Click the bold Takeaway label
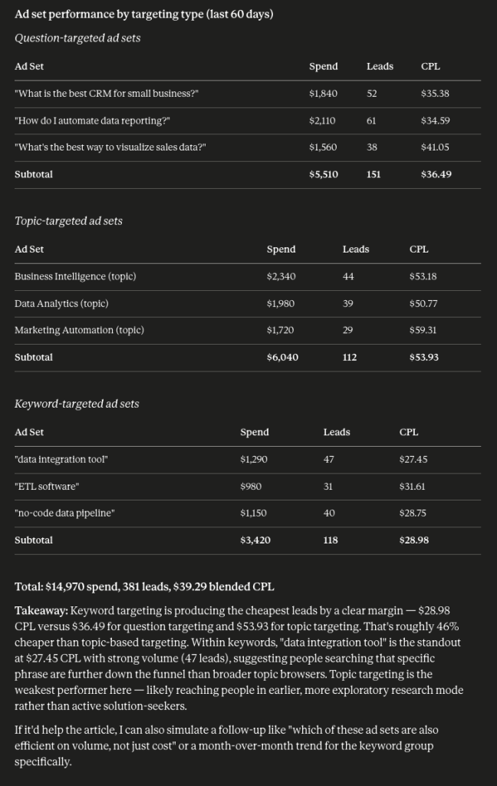The height and width of the screenshot is (786, 497). [x=41, y=610]
